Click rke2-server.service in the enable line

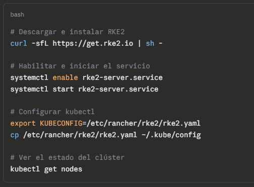(x=122, y=77)
